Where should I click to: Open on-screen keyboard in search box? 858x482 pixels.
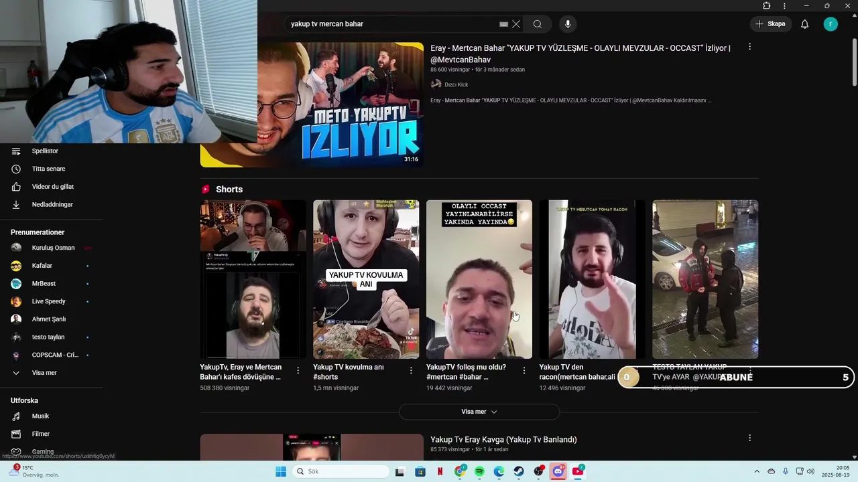pos(503,24)
